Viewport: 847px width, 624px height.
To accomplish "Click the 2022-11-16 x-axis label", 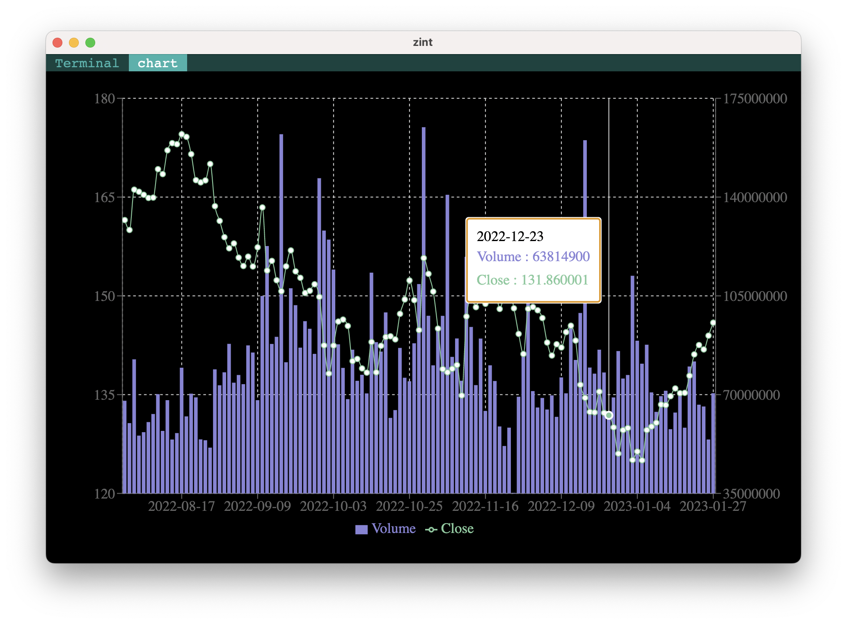I will coord(485,506).
